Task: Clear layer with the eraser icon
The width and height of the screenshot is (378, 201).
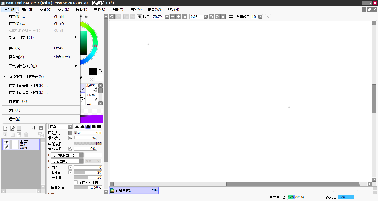Action: [x=19, y=135]
